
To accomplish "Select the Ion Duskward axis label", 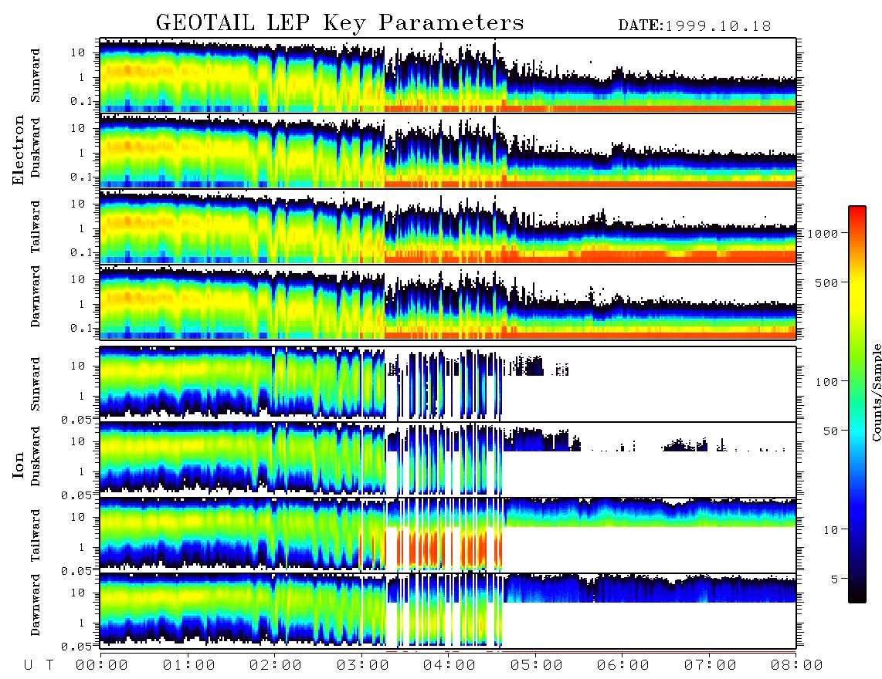I will point(36,456).
